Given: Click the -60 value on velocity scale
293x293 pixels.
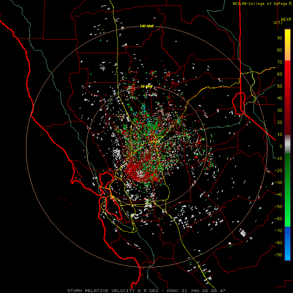Looking at the screenshot, I should point(278,219).
